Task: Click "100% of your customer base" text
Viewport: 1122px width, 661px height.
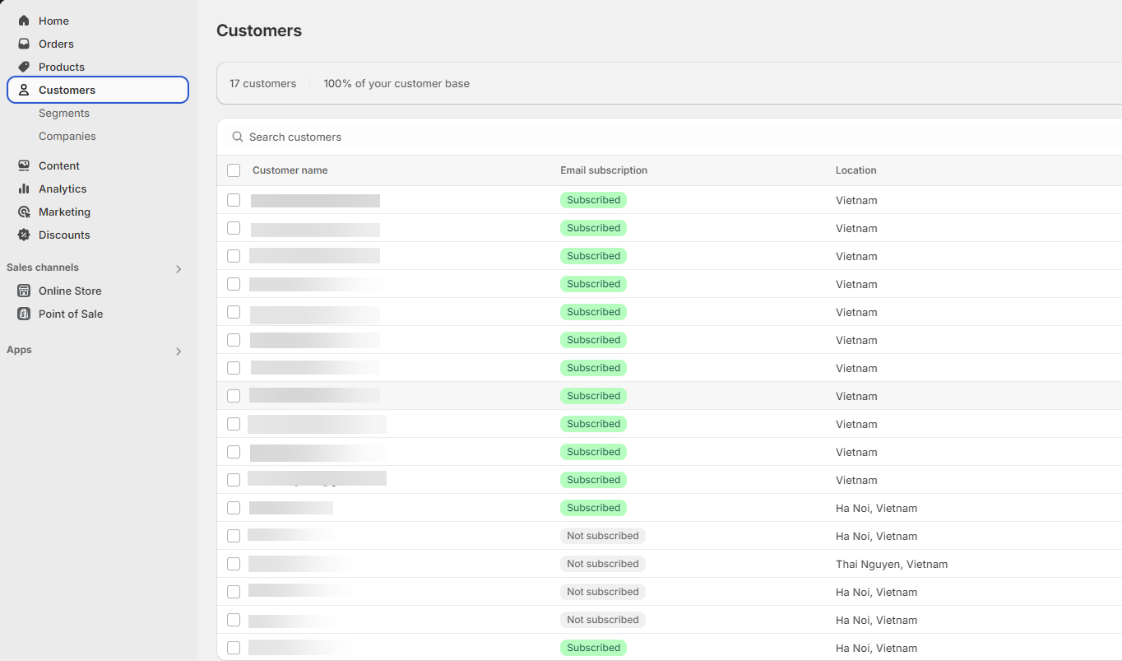Action: (x=396, y=83)
